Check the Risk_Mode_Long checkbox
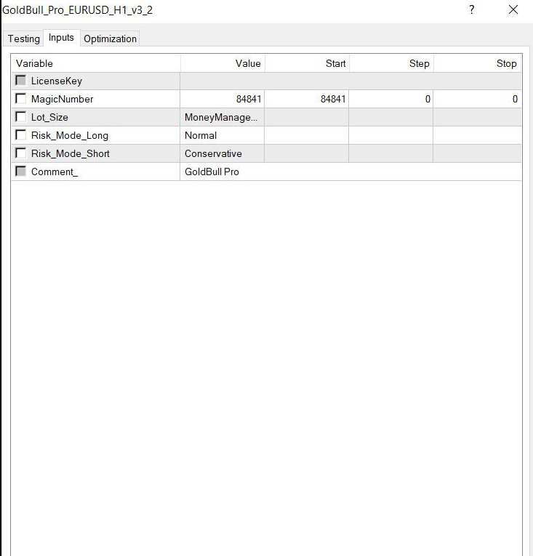This screenshot has height=556, width=533. point(20,135)
